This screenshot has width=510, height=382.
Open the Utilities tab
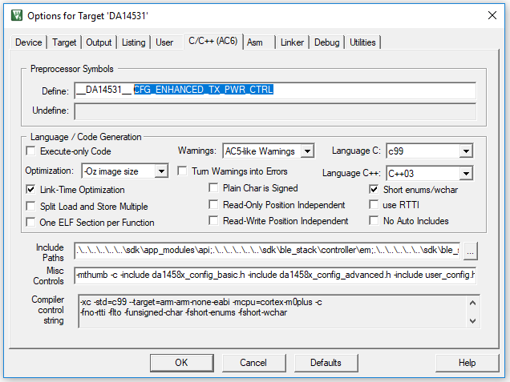(x=362, y=42)
